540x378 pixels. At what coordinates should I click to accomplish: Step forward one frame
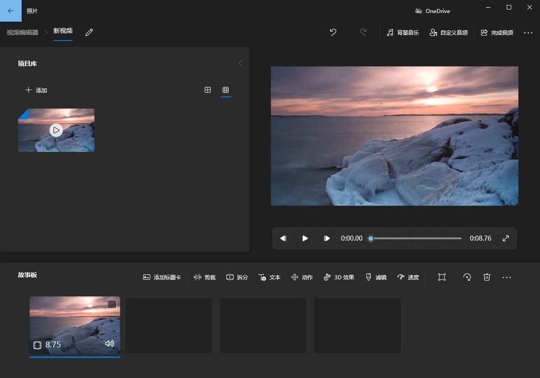coord(327,238)
